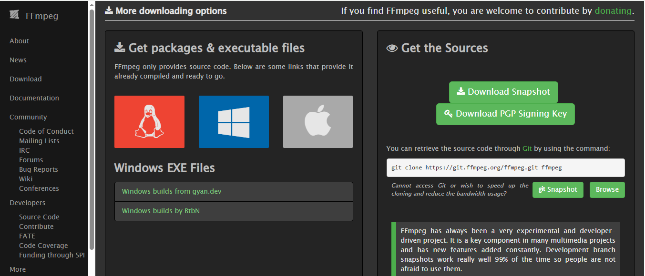Open the FATE sidebar link
645x276 pixels.
point(27,236)
